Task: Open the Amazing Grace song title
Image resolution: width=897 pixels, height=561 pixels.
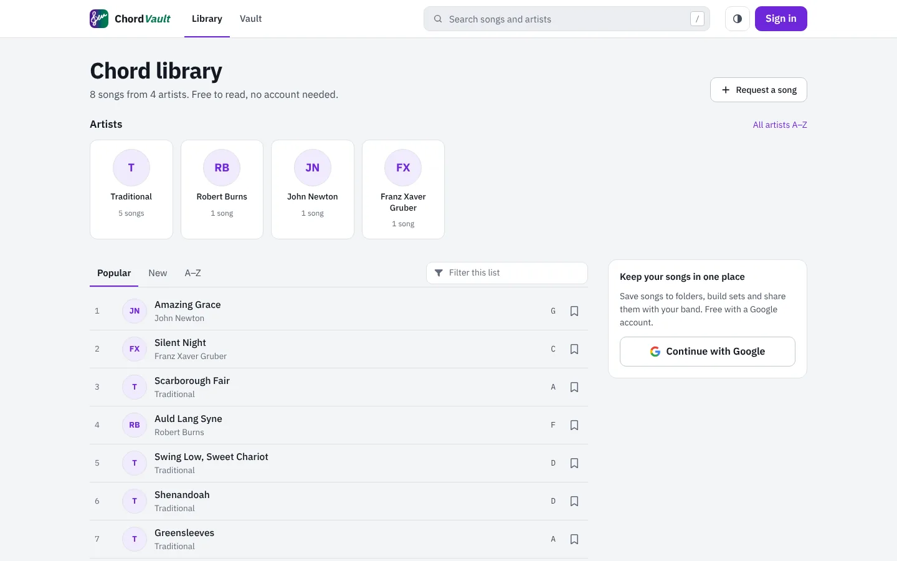Action: pos(187,305)
